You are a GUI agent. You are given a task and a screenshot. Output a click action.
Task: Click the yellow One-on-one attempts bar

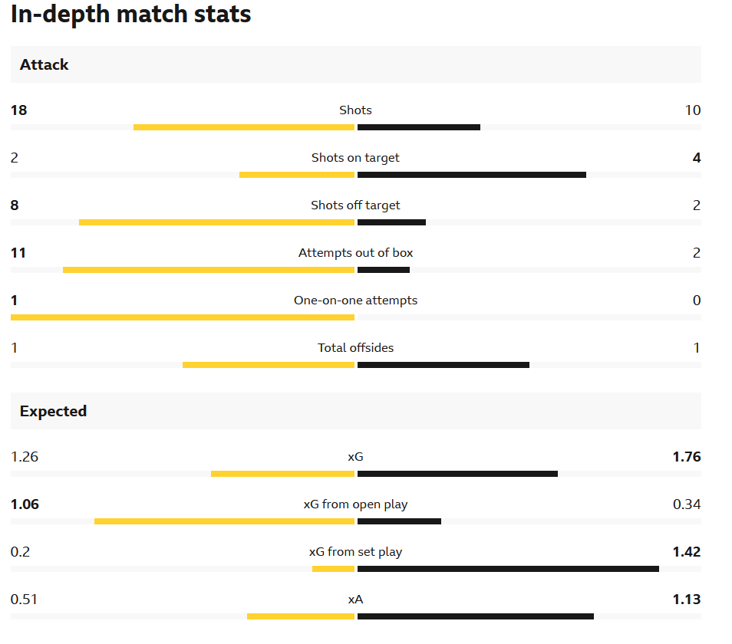coord(183,317)
